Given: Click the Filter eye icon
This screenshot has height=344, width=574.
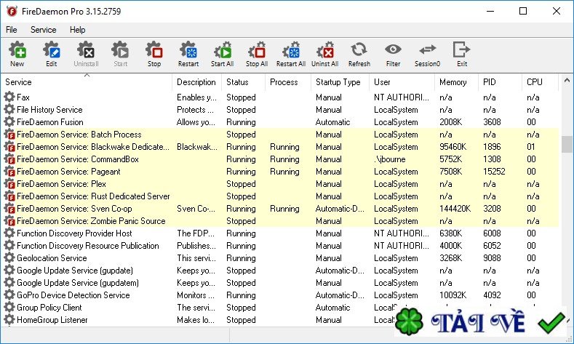Looking at the screenshot, I should (393, 49).
